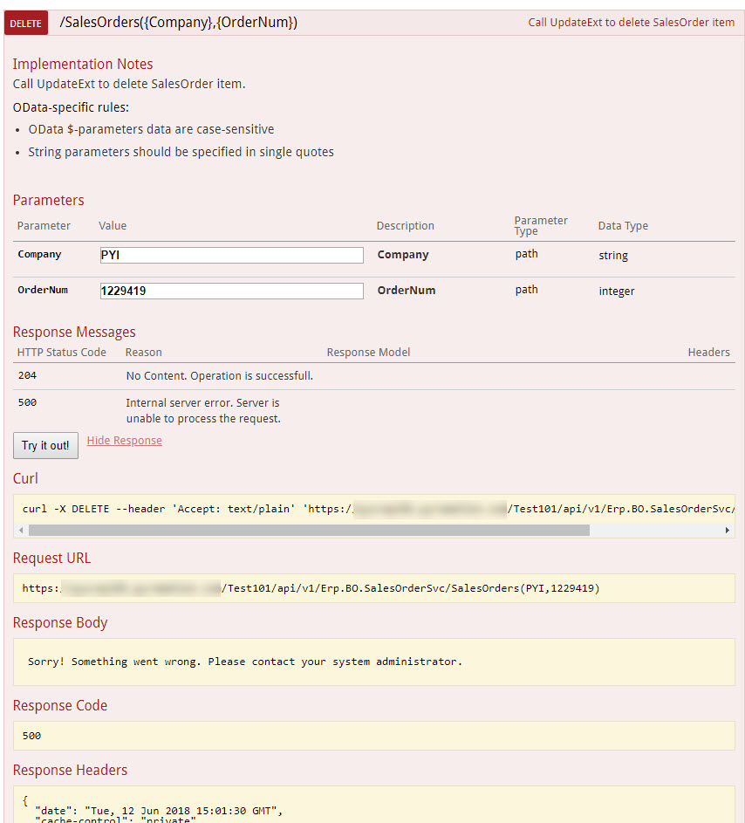The width and height of the screenshot is (745, 823).
Task: Click 'path' parameter type in Company row
Action: point(526,254)
